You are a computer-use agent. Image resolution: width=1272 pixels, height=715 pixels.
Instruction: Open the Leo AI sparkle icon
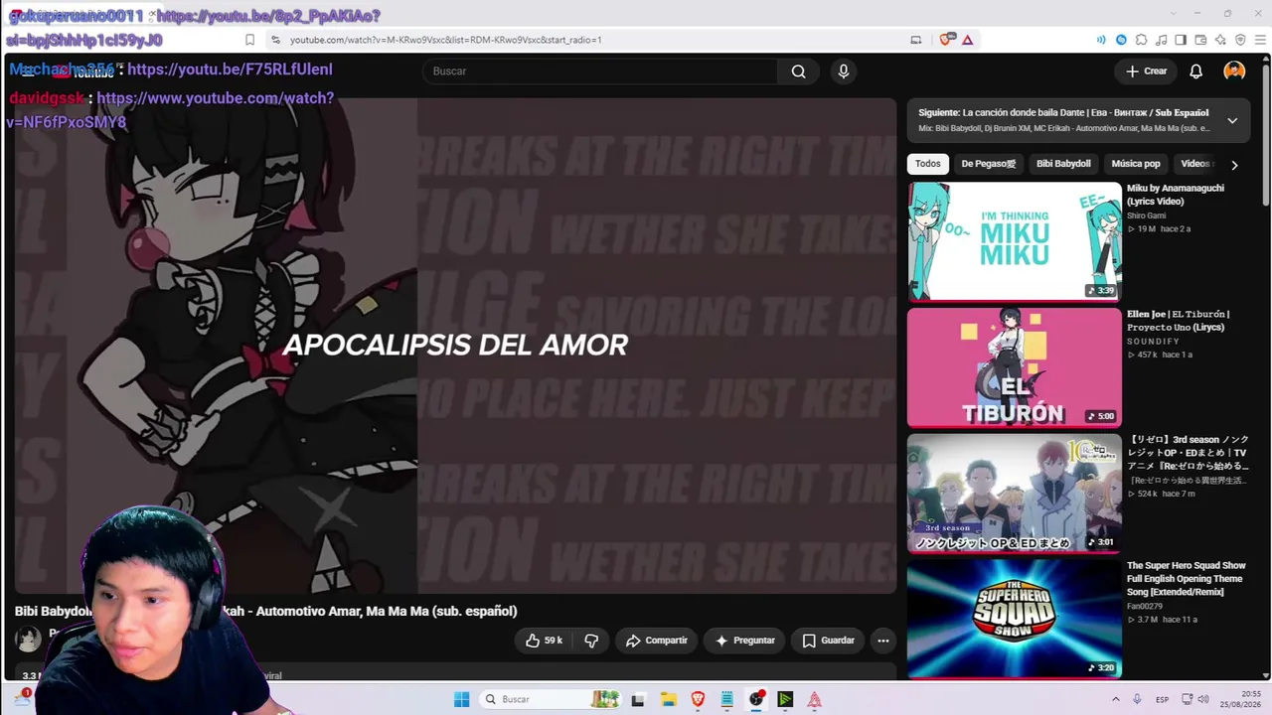1220,40
